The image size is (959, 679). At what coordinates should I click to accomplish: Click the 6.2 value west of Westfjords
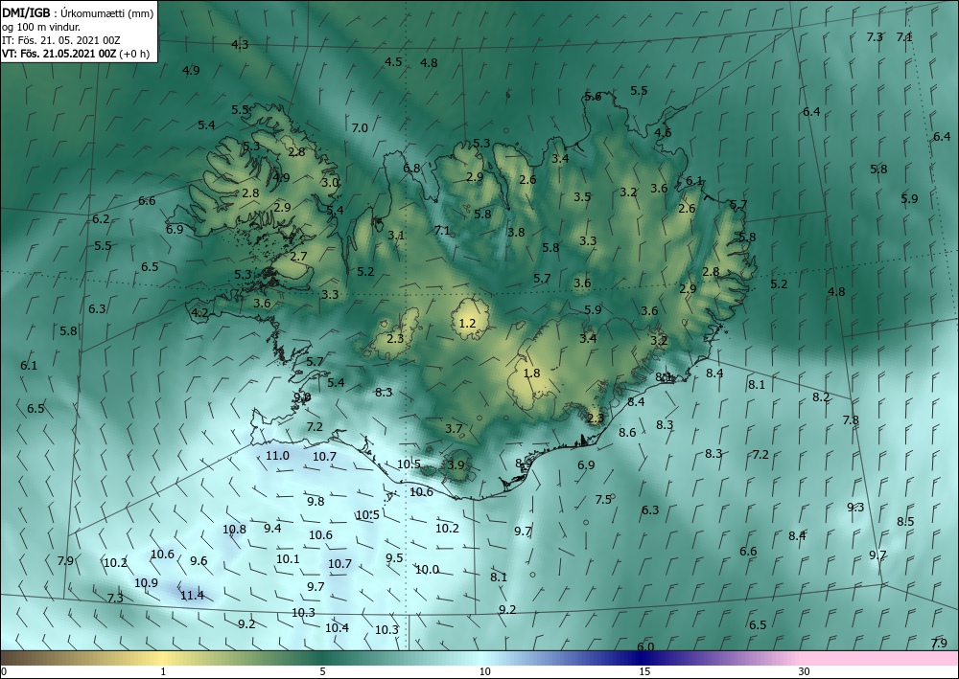pyautogui.click(x=101, y=219)
